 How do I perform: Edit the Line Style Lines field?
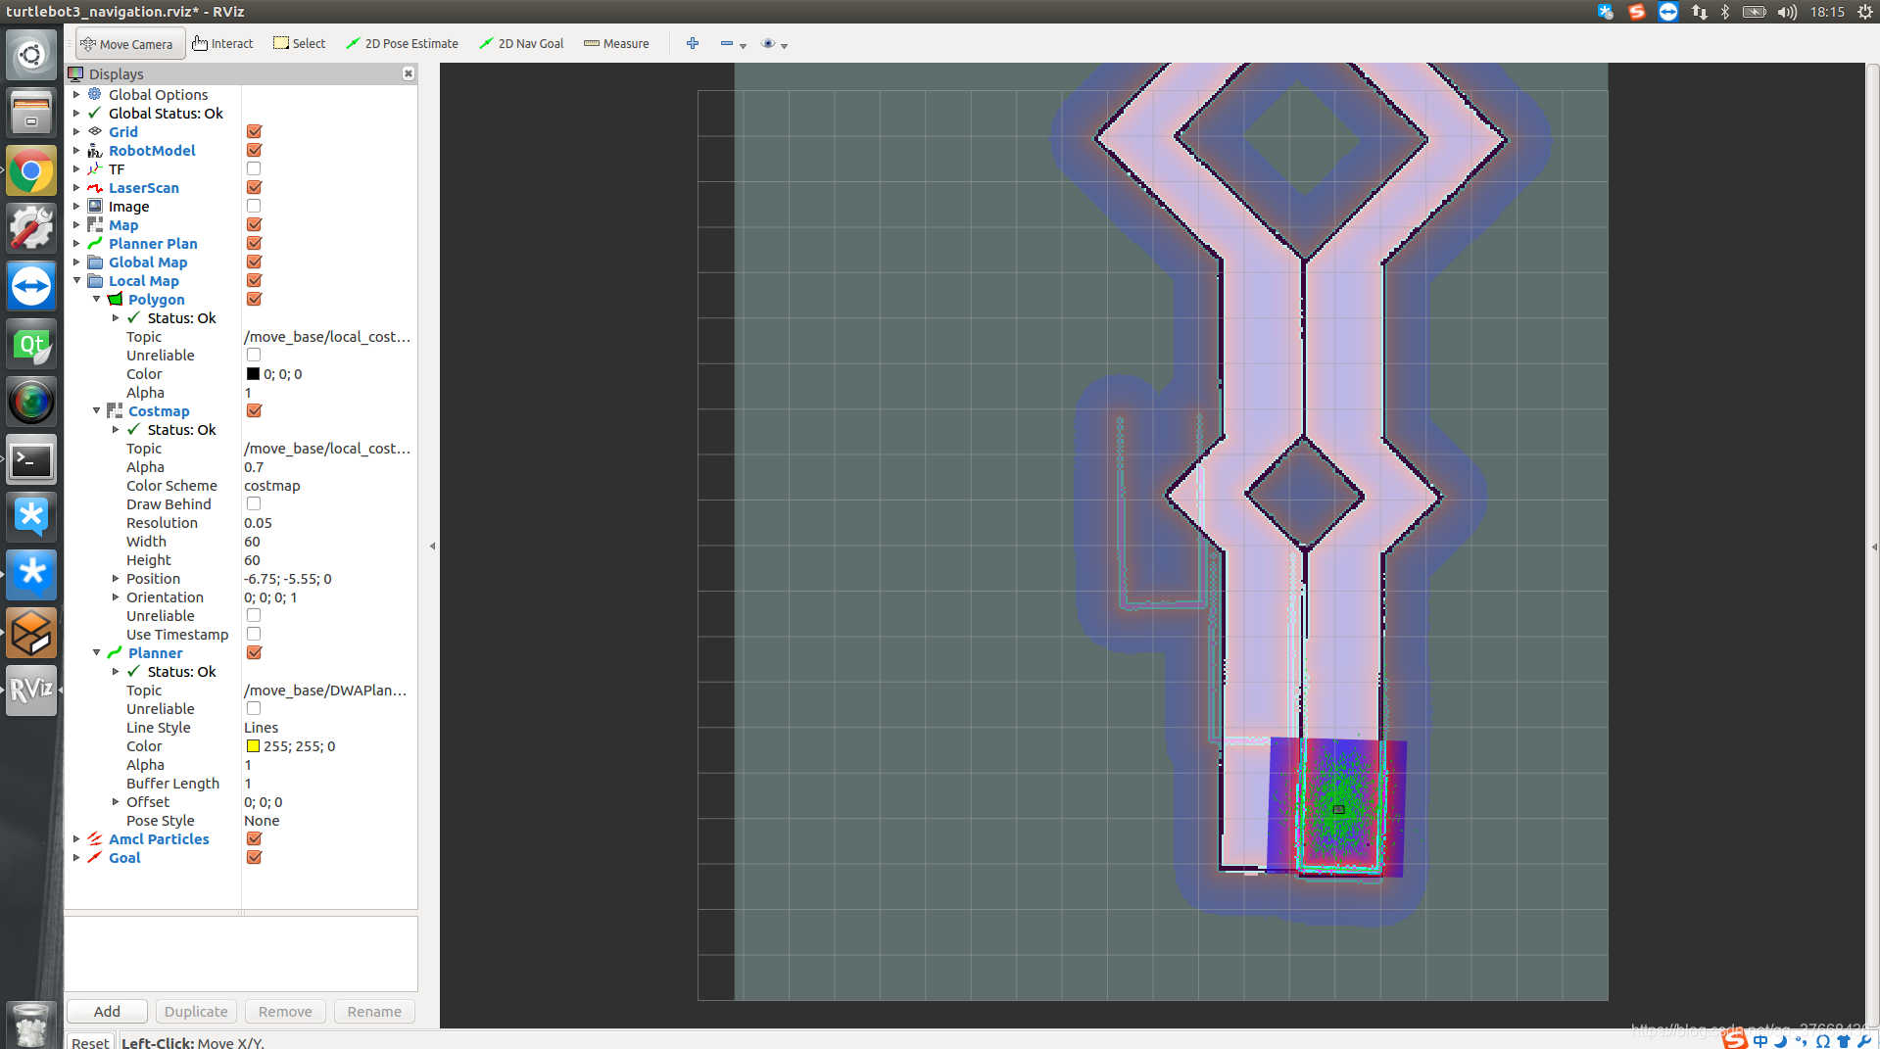tap(329, 727)
